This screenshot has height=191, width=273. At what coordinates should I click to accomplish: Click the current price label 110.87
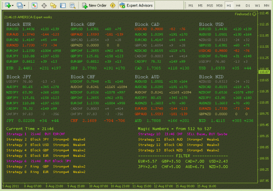pos(264,72)
